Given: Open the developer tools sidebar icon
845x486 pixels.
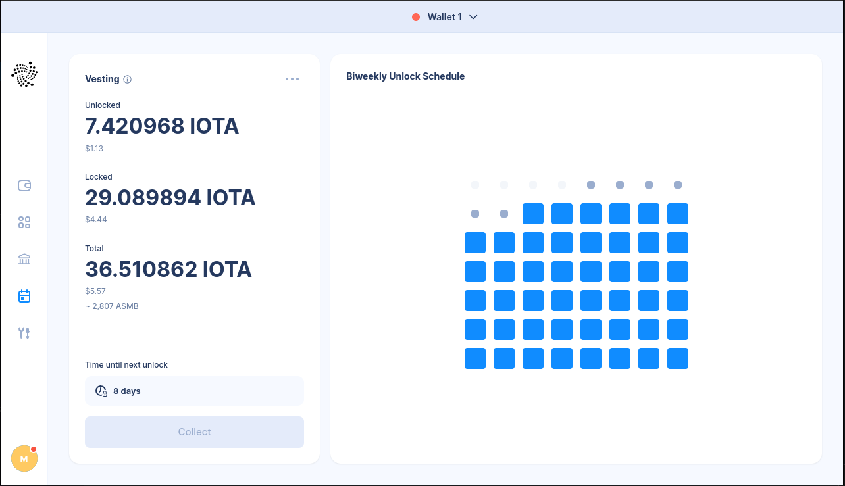Looking at the screenshot, I should point(24,333).
